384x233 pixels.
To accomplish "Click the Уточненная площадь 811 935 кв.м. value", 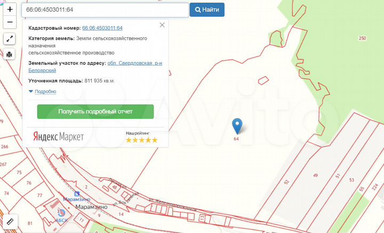I will (x=99, y=81).
